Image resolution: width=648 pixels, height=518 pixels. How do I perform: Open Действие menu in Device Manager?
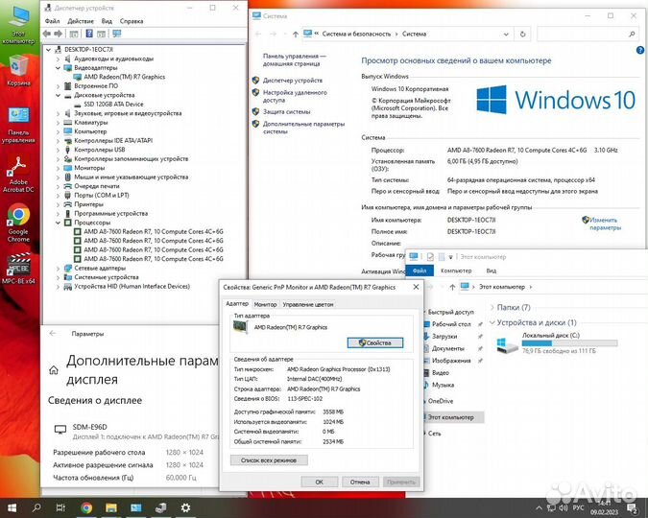[81, 21]
